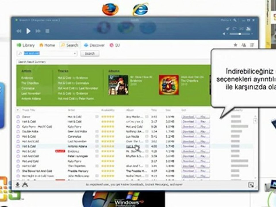Open the Firefox icon on the desktop
Viewport: 276px width, 207px height.
click(110, 9)
